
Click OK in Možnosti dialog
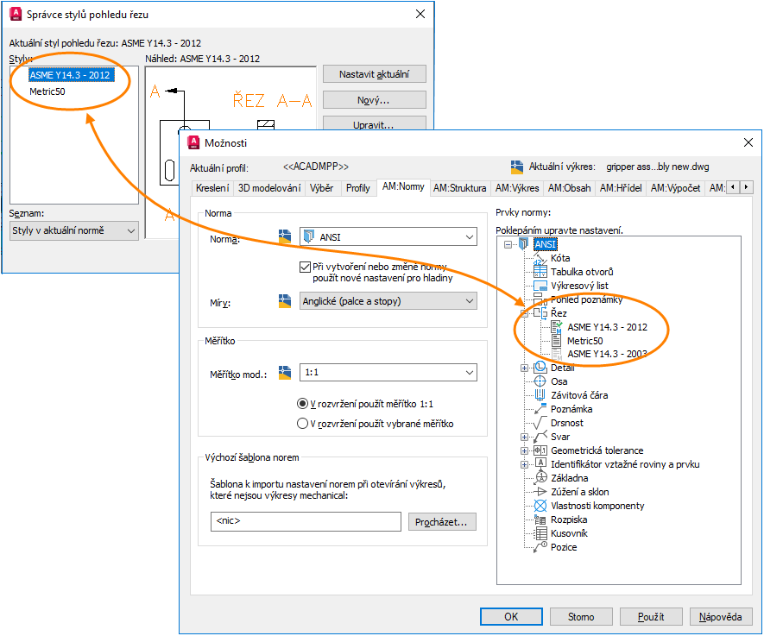[x=511, y=616]
